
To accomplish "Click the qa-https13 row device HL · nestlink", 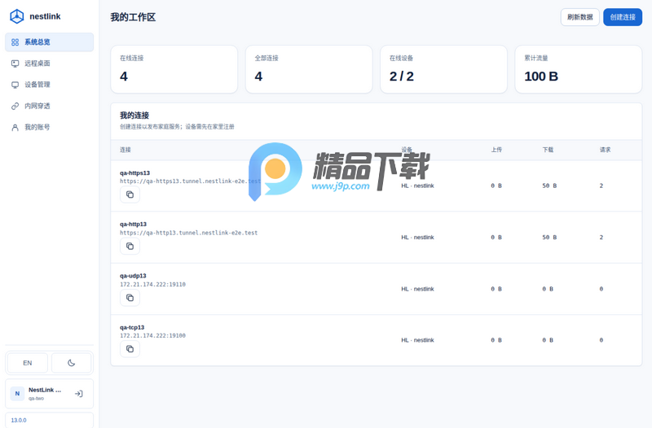I will 417,186.
